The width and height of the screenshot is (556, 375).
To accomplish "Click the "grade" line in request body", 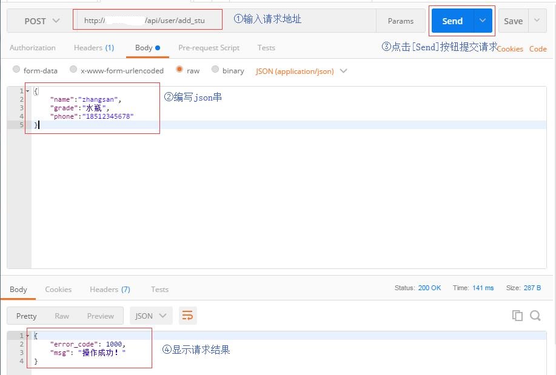I will (80, 108).
